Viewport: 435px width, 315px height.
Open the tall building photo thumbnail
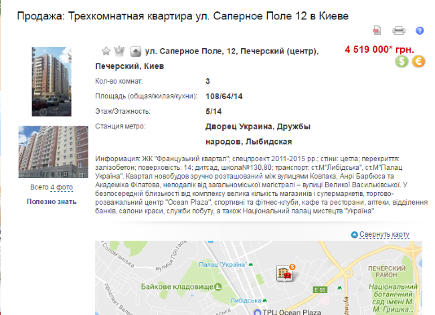(x=52, y=82)
